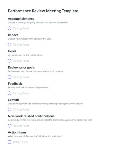Viewport: 123px width, 152px height.
Task: Check the Feedback talking point circle
Action: pyautogui.click(x=9, y=93)
